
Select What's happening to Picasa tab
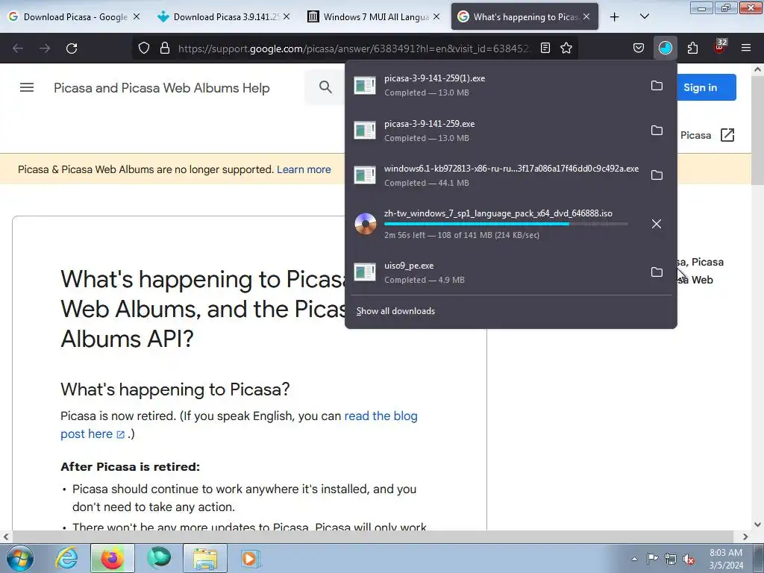[x=525, y=16]
